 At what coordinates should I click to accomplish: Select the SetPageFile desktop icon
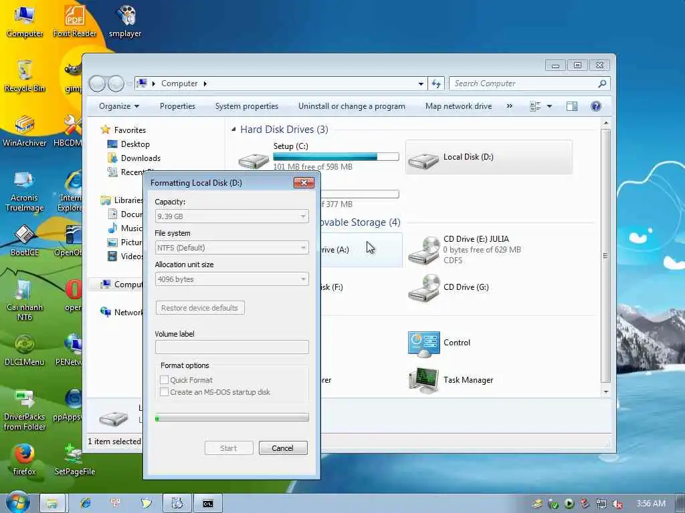click(x=75, y=460)
